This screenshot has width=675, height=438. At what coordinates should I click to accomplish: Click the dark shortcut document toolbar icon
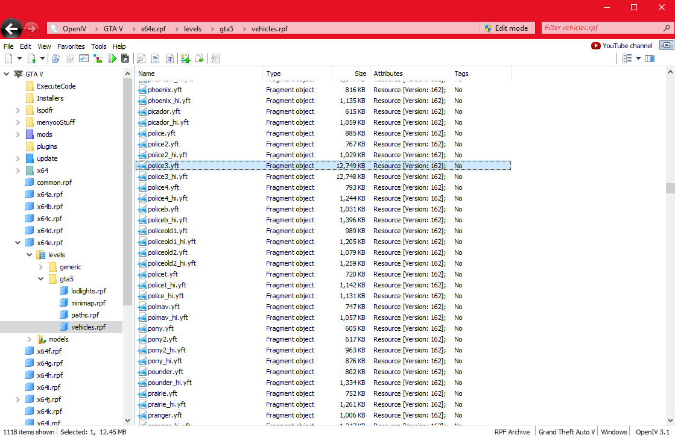(125, 58)
